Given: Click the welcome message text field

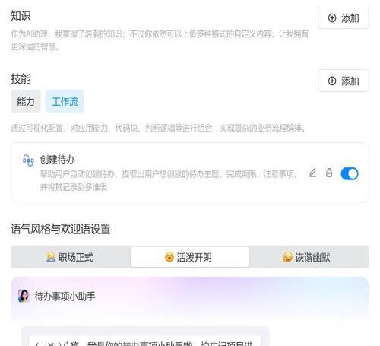Looking at the screenshot, I should point(145,341).
